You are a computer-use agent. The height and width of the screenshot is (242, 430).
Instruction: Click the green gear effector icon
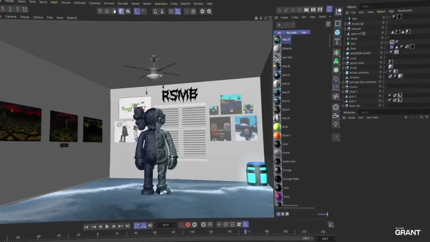336,70
